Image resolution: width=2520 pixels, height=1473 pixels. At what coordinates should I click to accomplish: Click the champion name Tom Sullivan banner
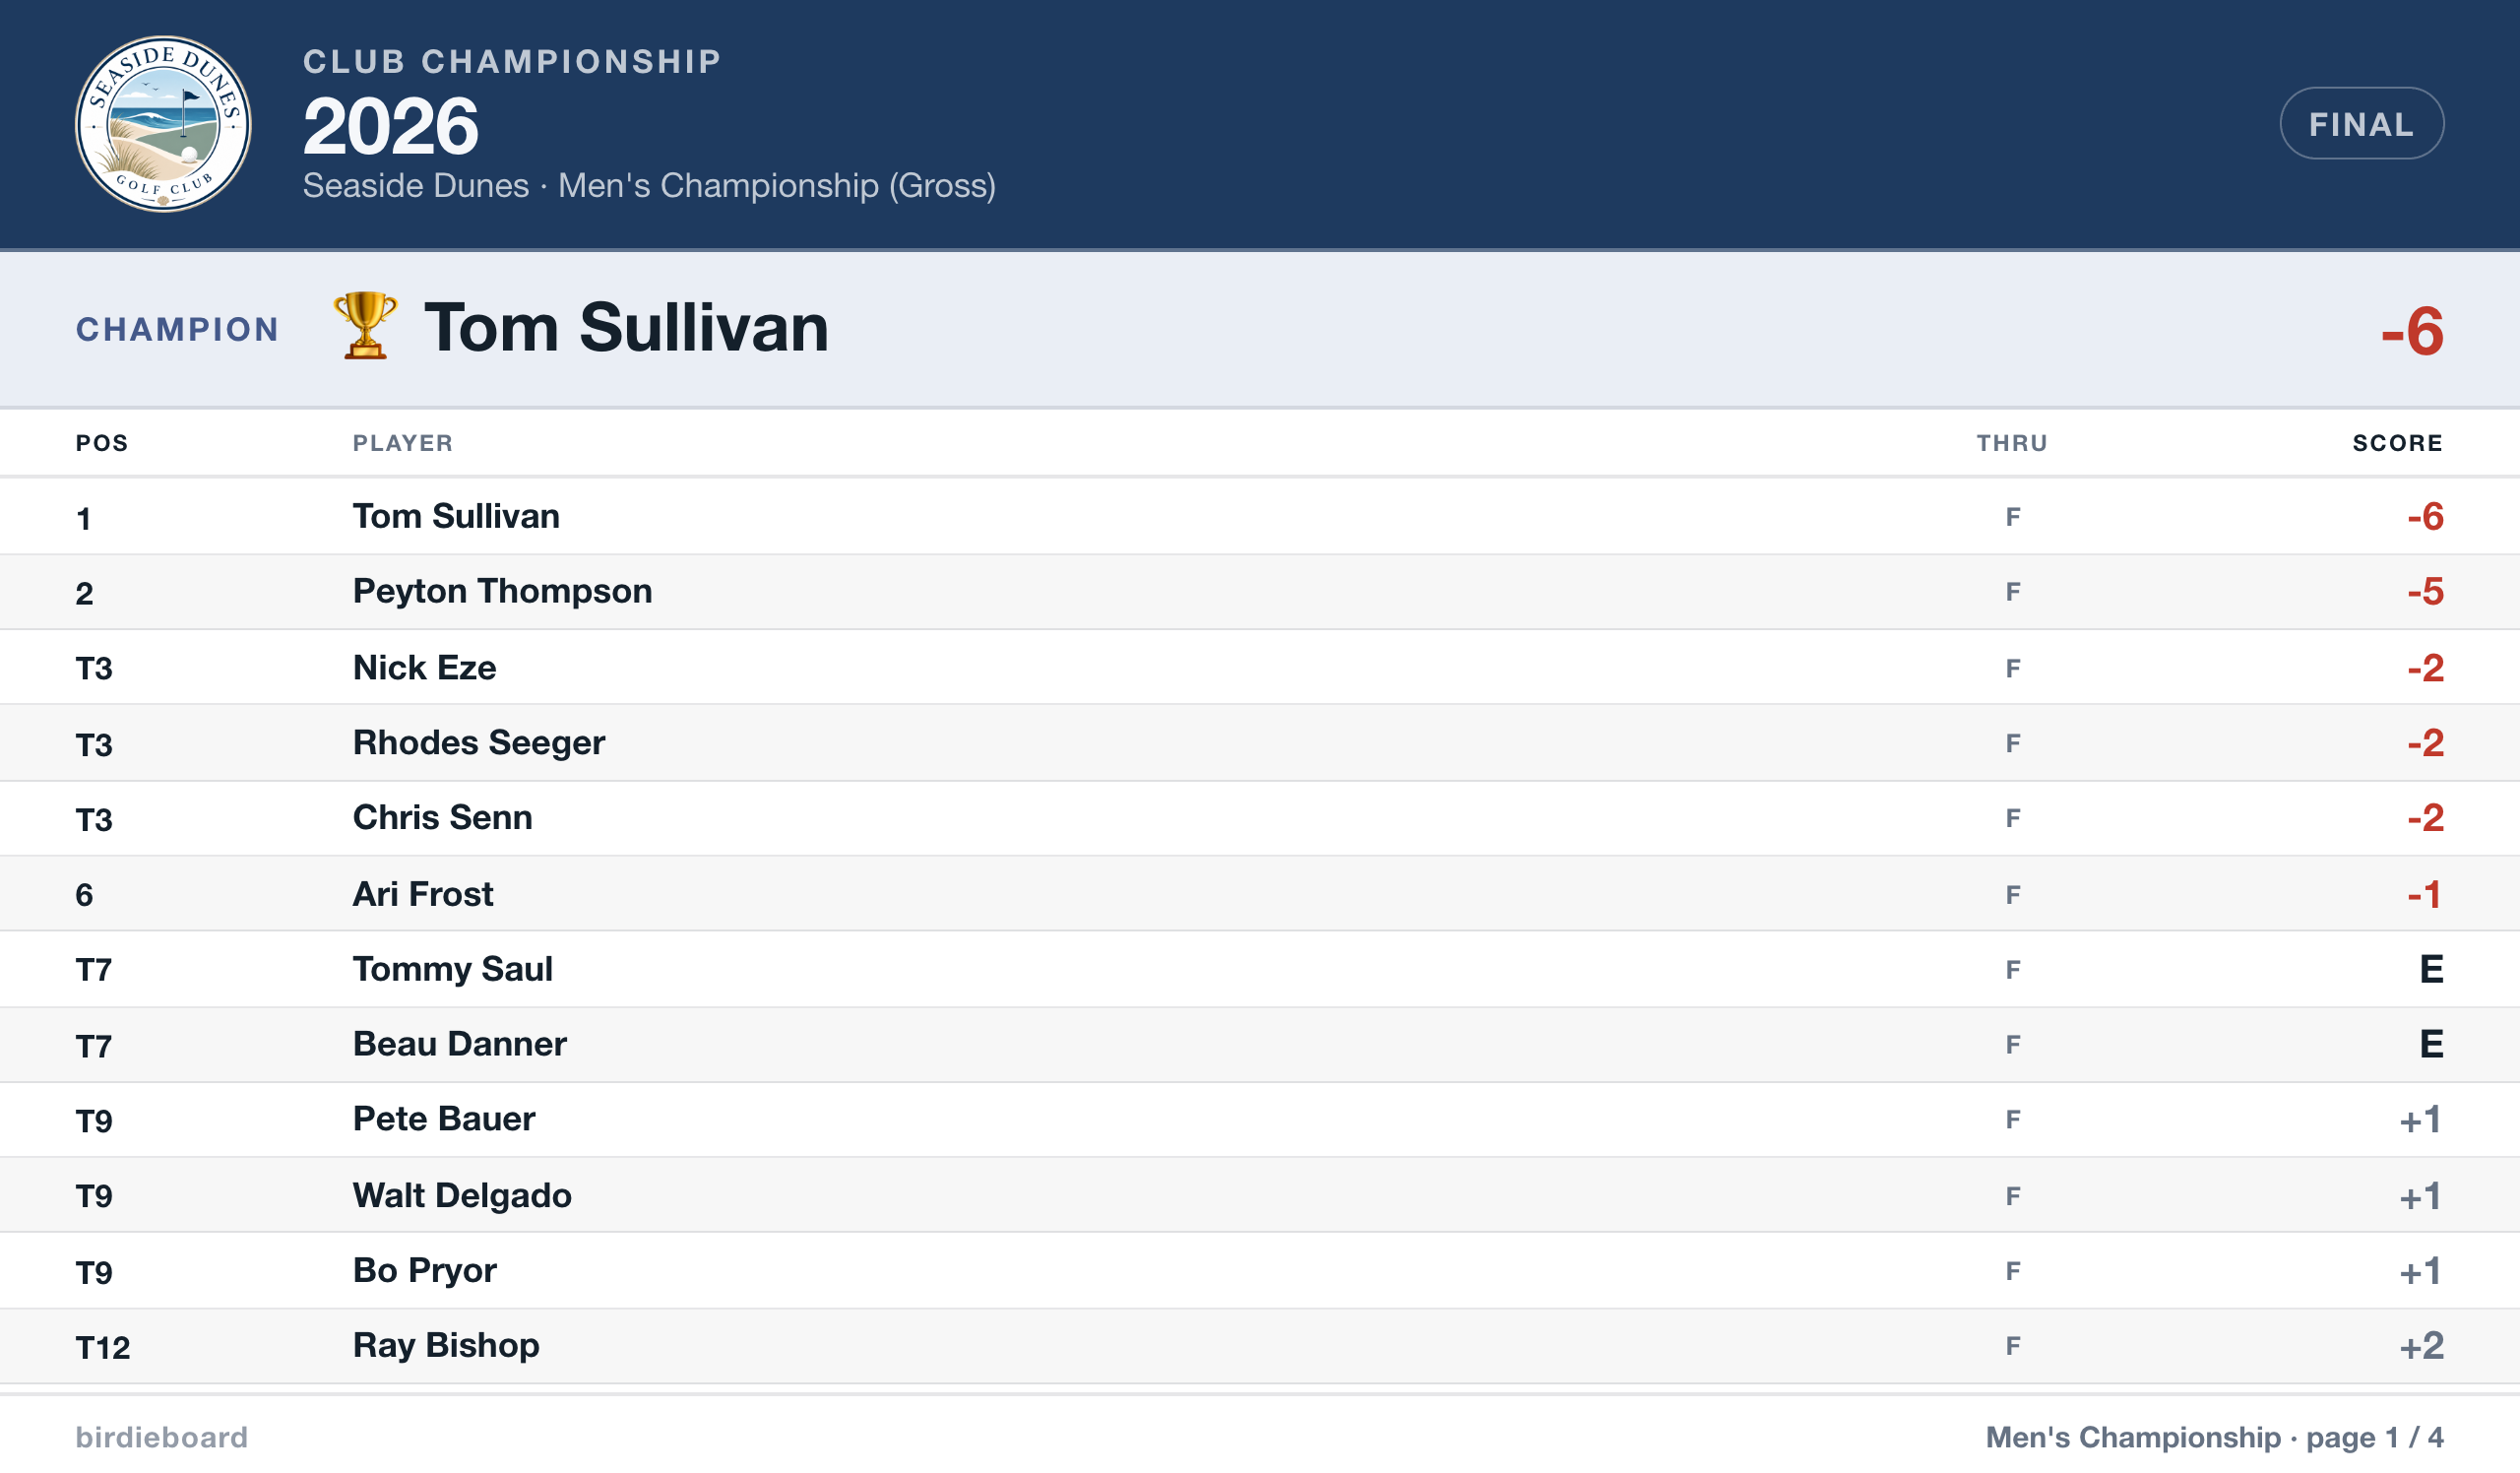point(626,328)
